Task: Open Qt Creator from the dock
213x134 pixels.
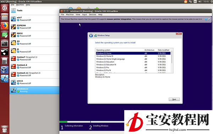Action: 5,35
